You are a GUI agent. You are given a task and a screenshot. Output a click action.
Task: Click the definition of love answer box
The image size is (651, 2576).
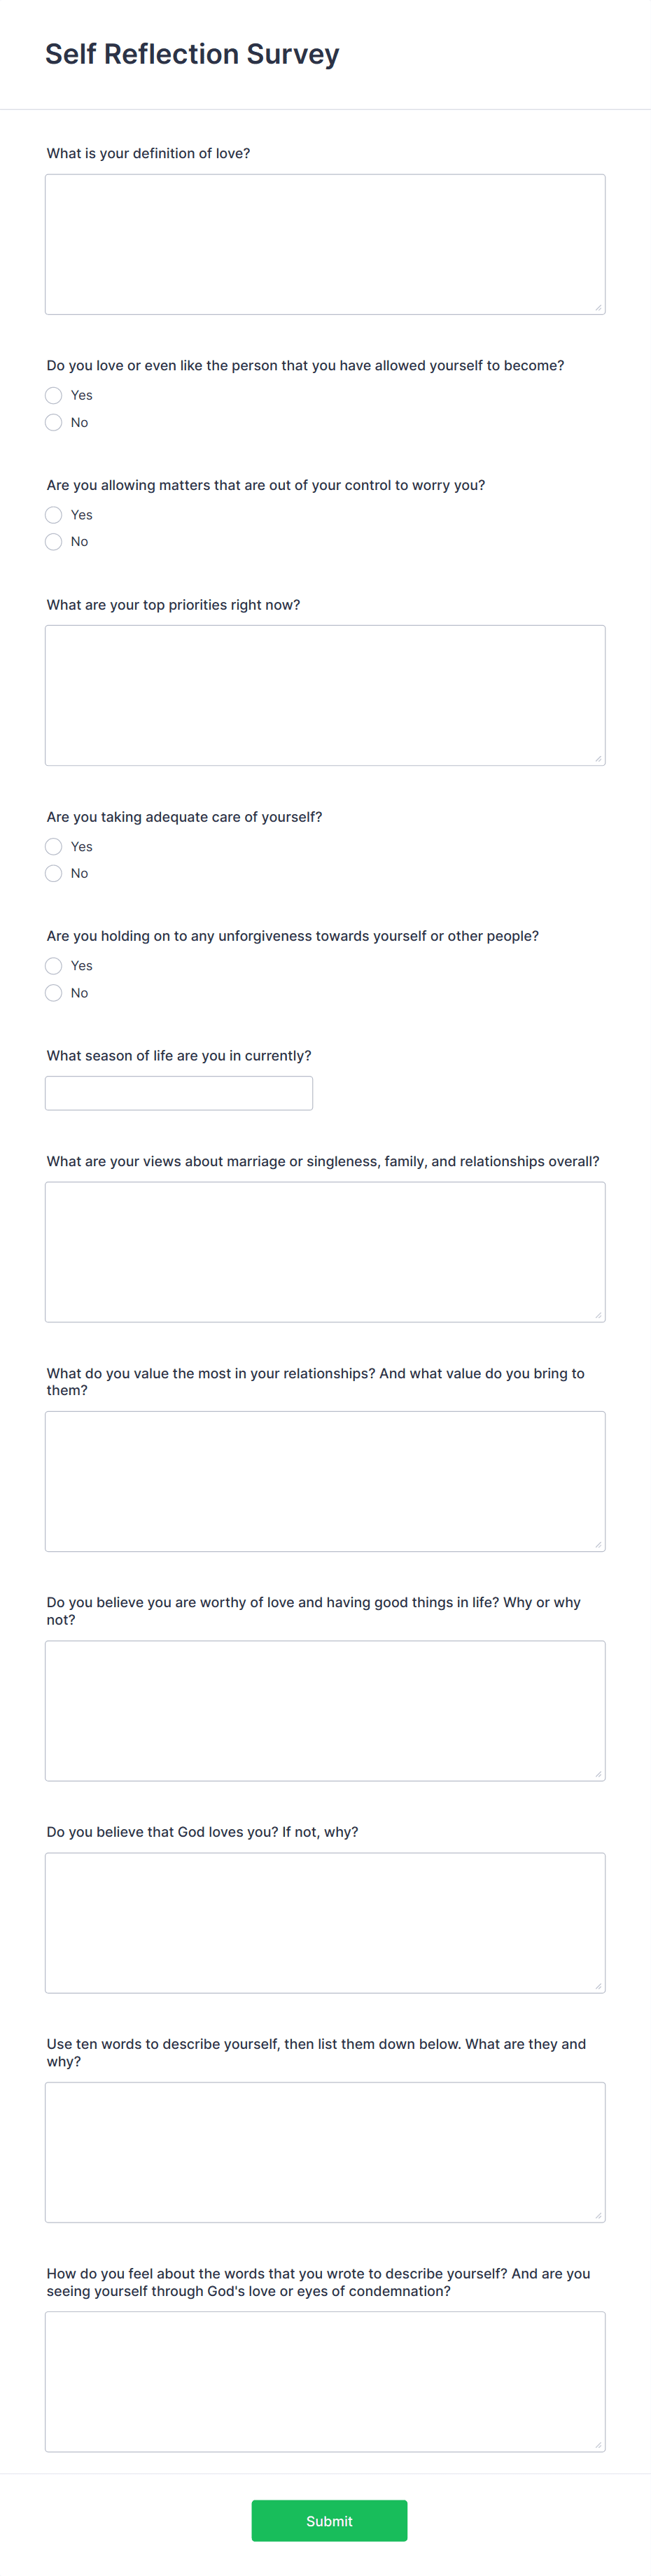click(x=324, y=243)
